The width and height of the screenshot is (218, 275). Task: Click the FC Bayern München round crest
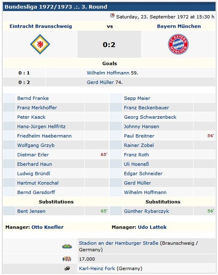tap(178, 44)
